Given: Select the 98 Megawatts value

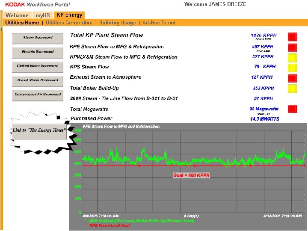Looking at the screenshot, I should click(264, 109).
